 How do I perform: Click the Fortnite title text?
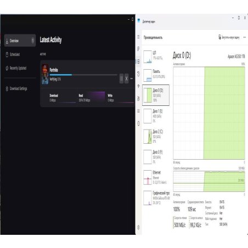[54, 70]
